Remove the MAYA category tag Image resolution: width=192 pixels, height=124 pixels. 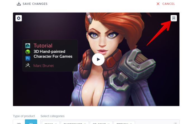pos(56,123)
